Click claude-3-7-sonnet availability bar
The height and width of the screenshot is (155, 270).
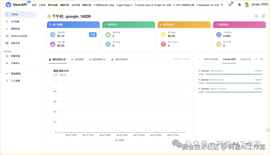pos(234,92)
